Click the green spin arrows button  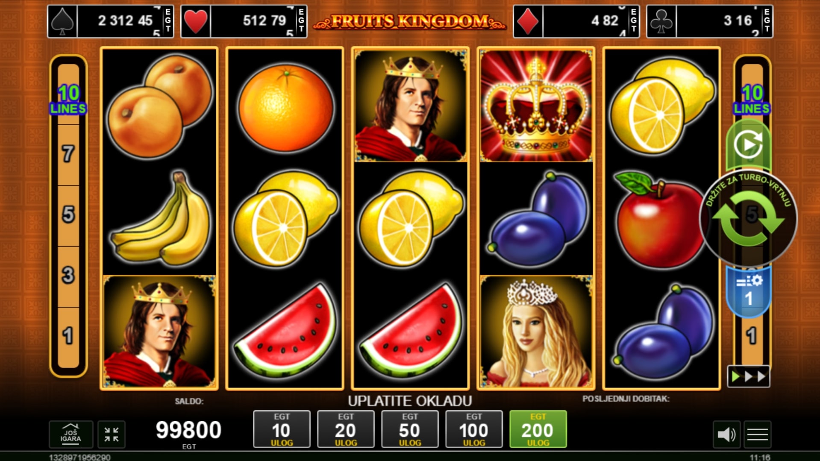[748, 219]
